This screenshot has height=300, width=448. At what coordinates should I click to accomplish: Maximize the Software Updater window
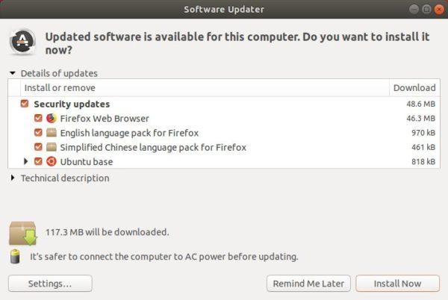pos(426,10)
